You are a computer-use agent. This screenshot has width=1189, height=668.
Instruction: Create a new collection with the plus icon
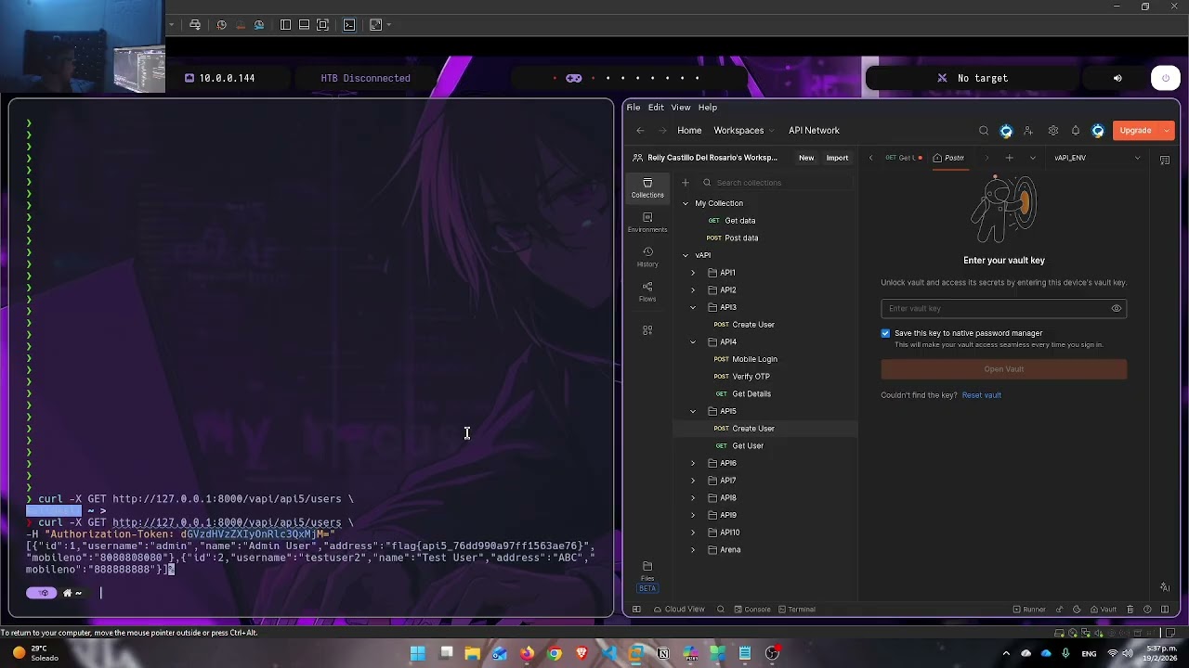click(x=686, y=183)
